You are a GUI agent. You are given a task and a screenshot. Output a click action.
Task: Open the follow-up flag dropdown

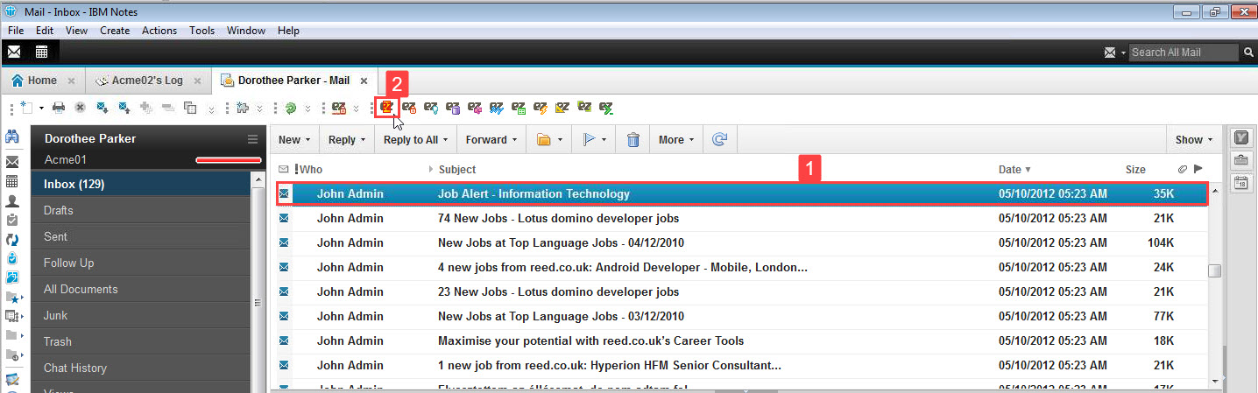point(604,140)
